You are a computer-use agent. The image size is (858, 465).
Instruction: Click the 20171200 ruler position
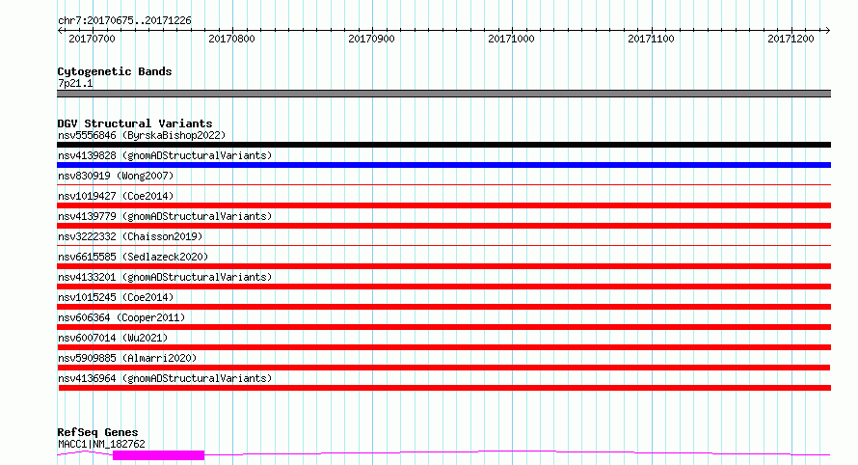(x=791, y=39)
